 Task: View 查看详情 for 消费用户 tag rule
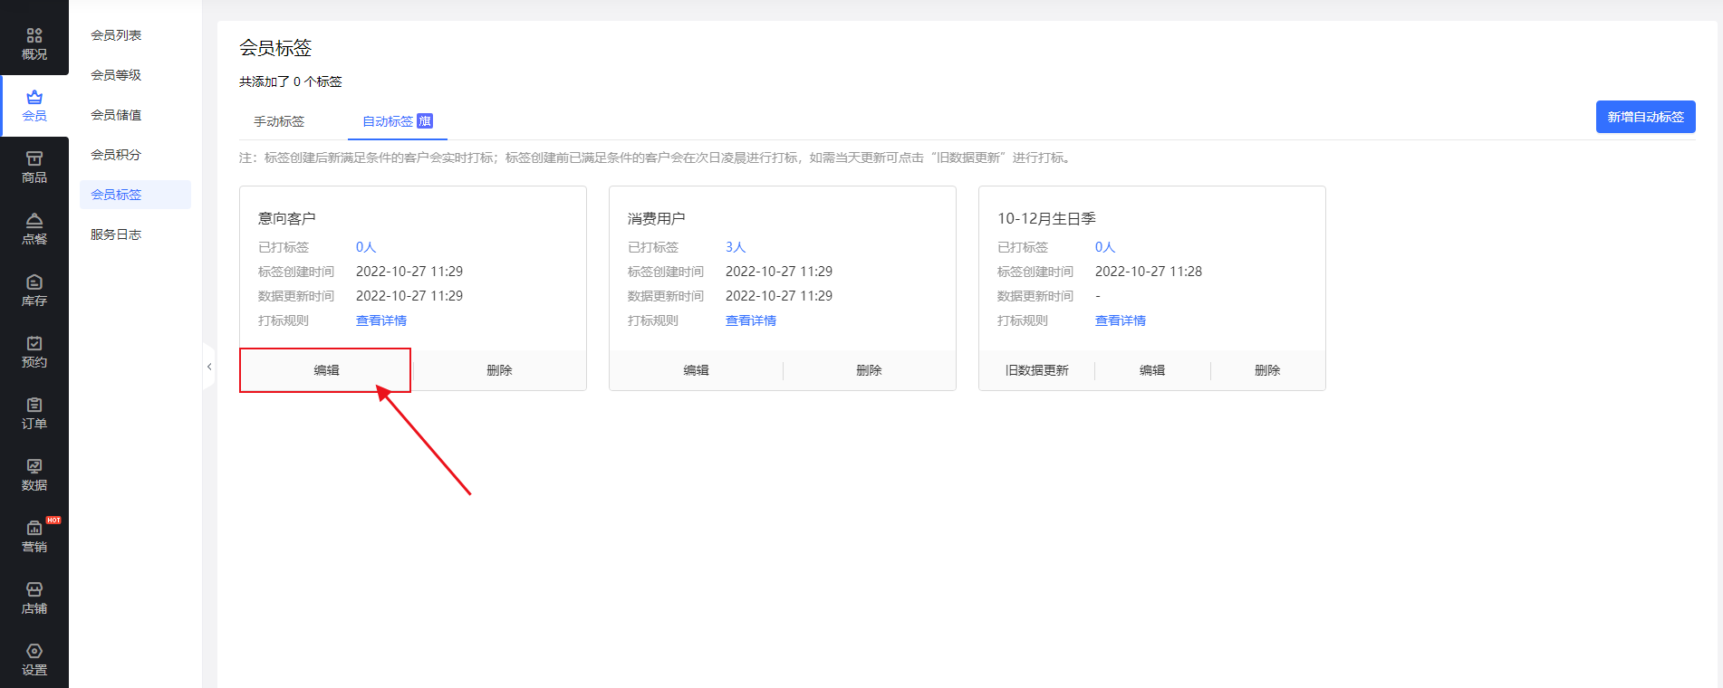pos(750,320)
